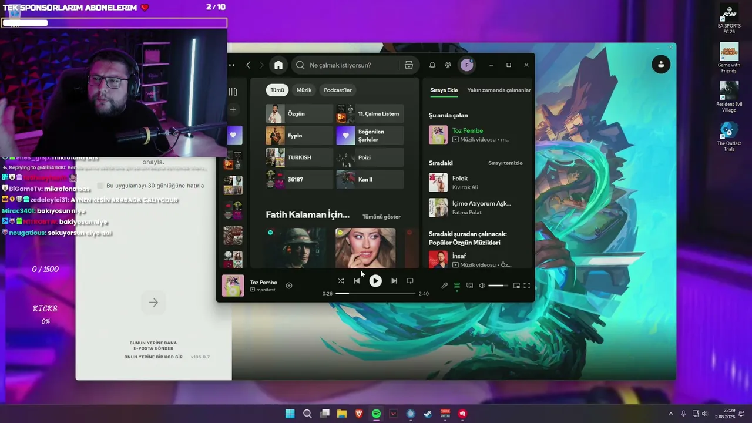Open the Beğenilen Şarkılar tile
The width and height of the screenshot is (752, 423).
coord(370,136)
